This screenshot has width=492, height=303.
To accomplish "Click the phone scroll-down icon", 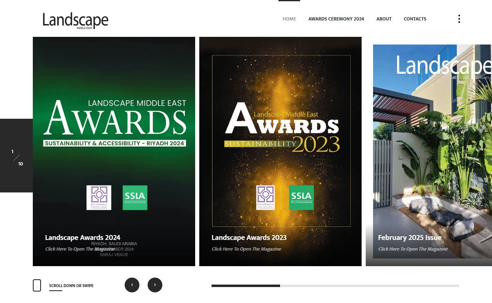I will click(37, 285).
